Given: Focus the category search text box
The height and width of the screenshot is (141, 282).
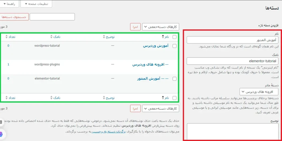Looking at the screenshot, I should pos(52,17).
